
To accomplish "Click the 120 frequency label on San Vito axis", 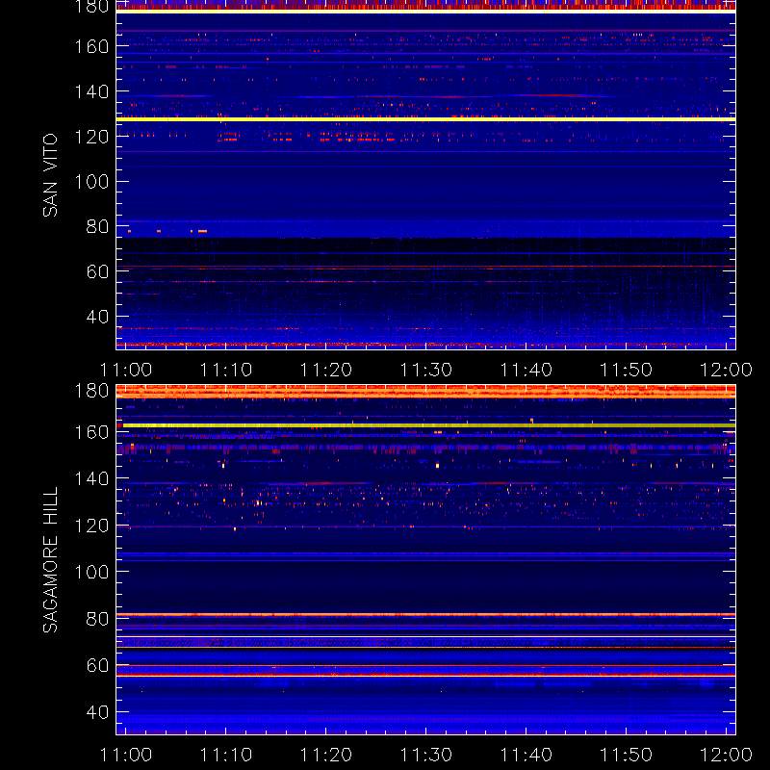I will click(91, 137).
